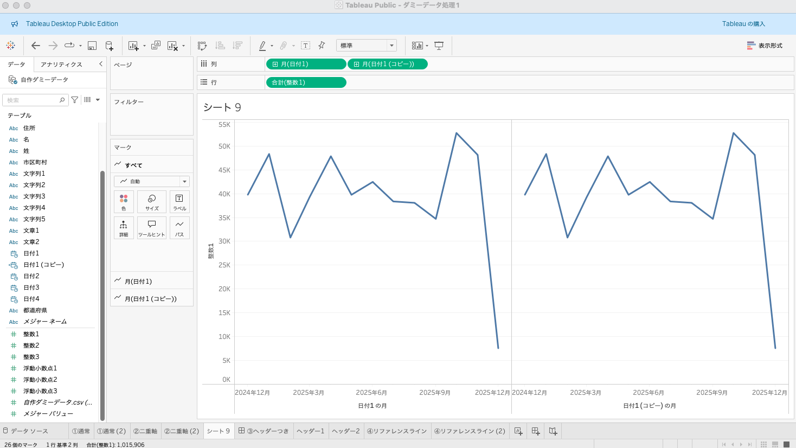The height and width of the screenshot is (448, 796).
Task: Toggle the fix axes pin icon
Action: (322, 46)
